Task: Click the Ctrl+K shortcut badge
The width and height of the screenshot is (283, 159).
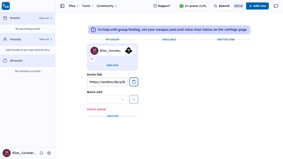Action: click(x=238, y=6)
